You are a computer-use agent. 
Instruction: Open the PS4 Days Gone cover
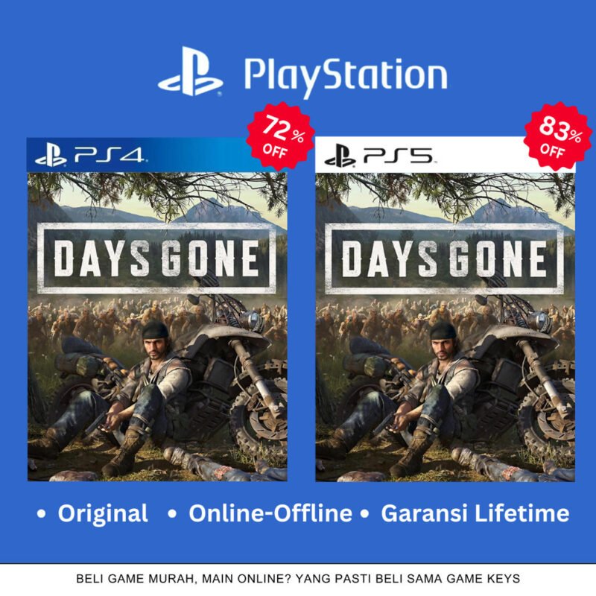point(157,326)
